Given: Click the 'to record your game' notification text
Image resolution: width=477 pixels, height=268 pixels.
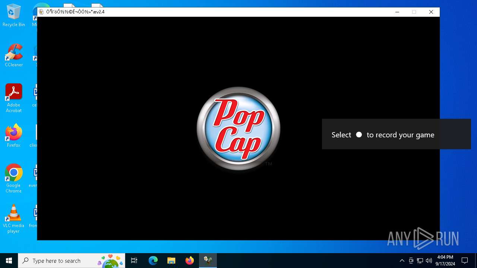Looking at the screenshot, I should [401, 135].
